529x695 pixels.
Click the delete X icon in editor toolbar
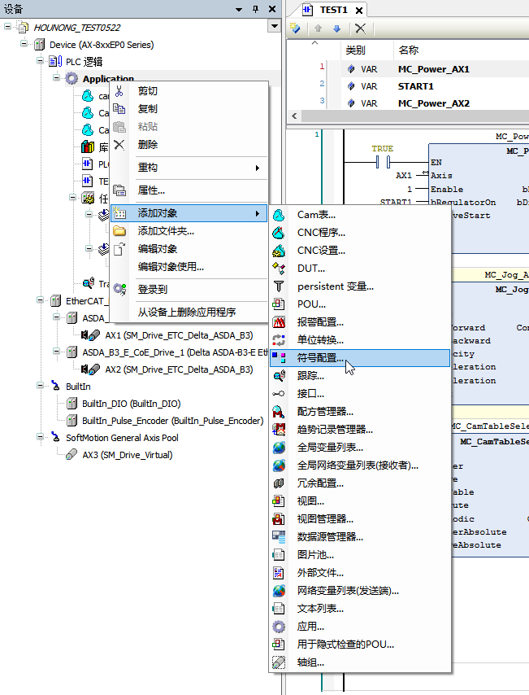click(x=360, y=28)
